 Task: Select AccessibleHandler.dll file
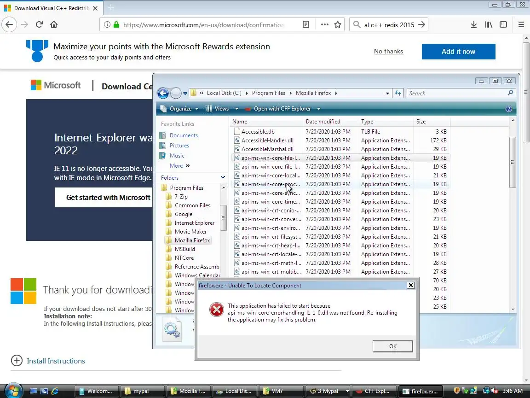pos(267,140)
